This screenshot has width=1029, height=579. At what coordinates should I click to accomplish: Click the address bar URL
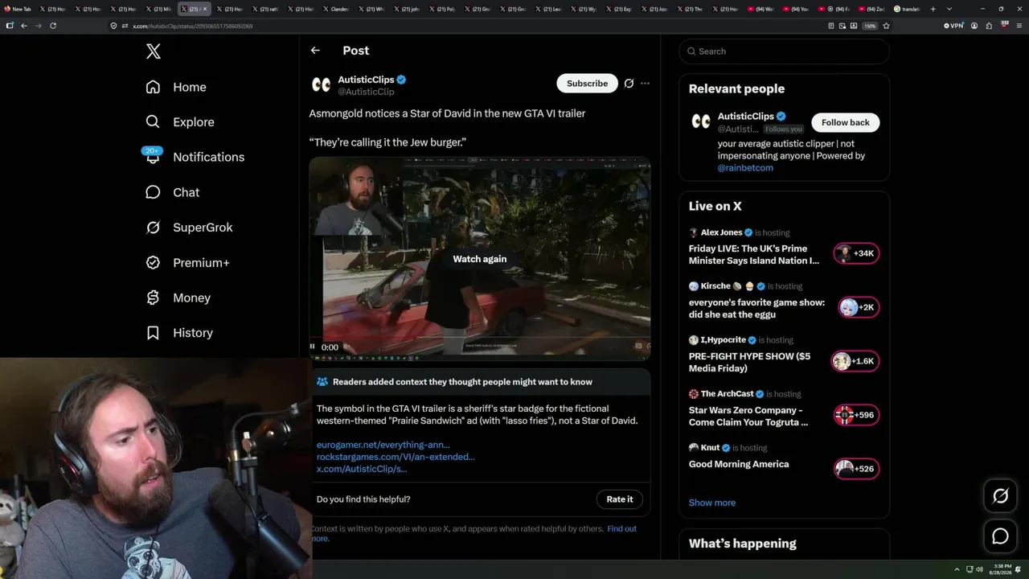192,26
